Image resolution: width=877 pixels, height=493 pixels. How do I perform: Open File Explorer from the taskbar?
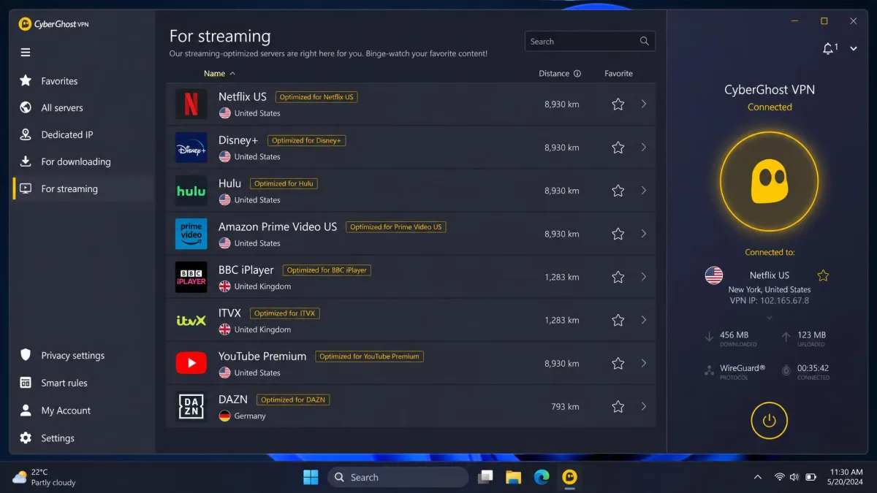click(x=514, y=477)
